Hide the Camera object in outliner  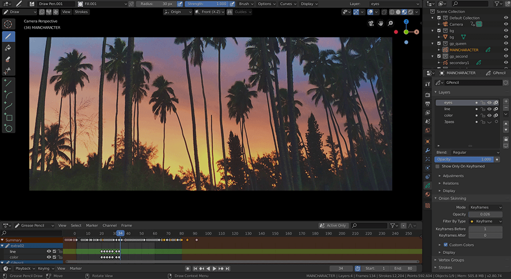(x=506, y=24)
